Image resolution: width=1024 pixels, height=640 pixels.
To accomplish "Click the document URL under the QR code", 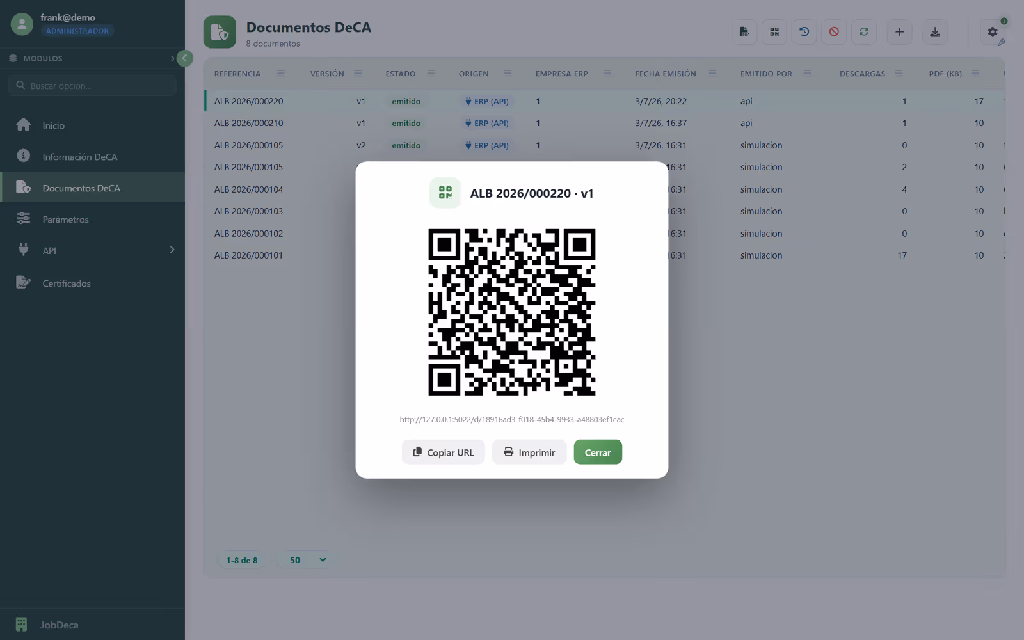I will tap(512, 419).
